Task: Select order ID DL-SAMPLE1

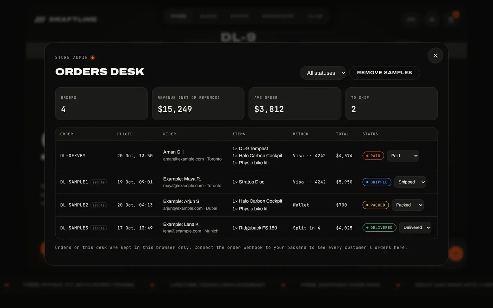Action: tap(74, 182)
